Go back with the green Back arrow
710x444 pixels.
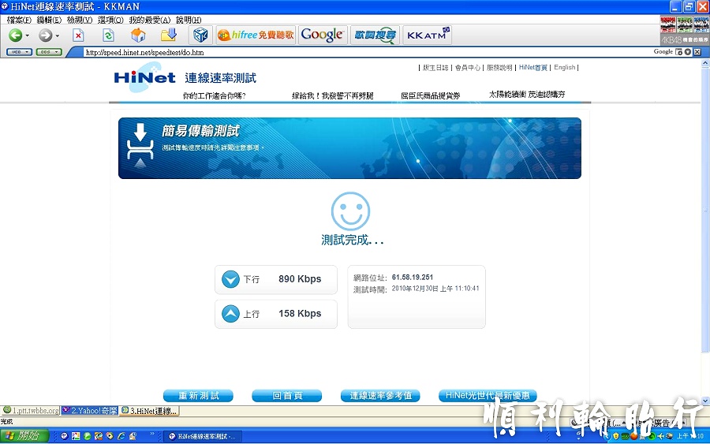[x=16, y=35]
